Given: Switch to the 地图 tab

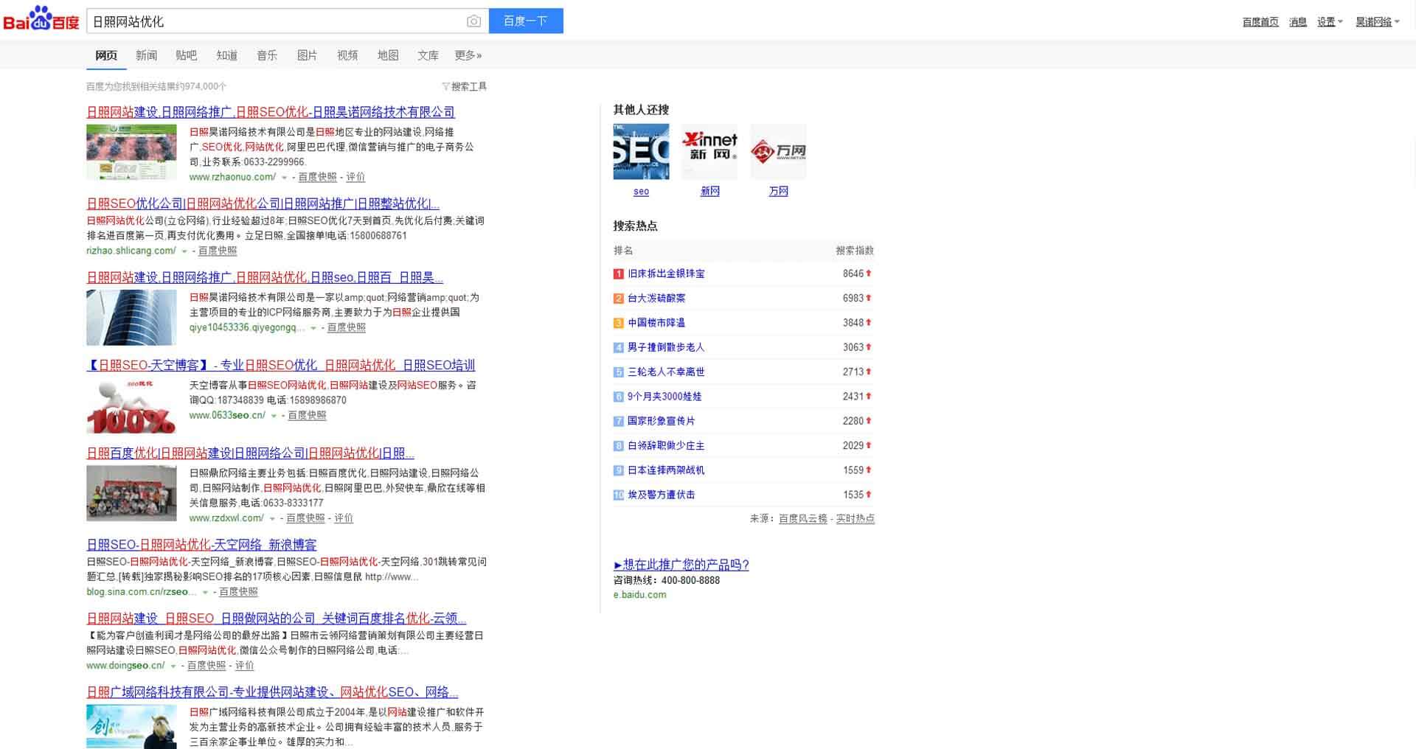Looking at the screenshot, I should coord(388,55).
